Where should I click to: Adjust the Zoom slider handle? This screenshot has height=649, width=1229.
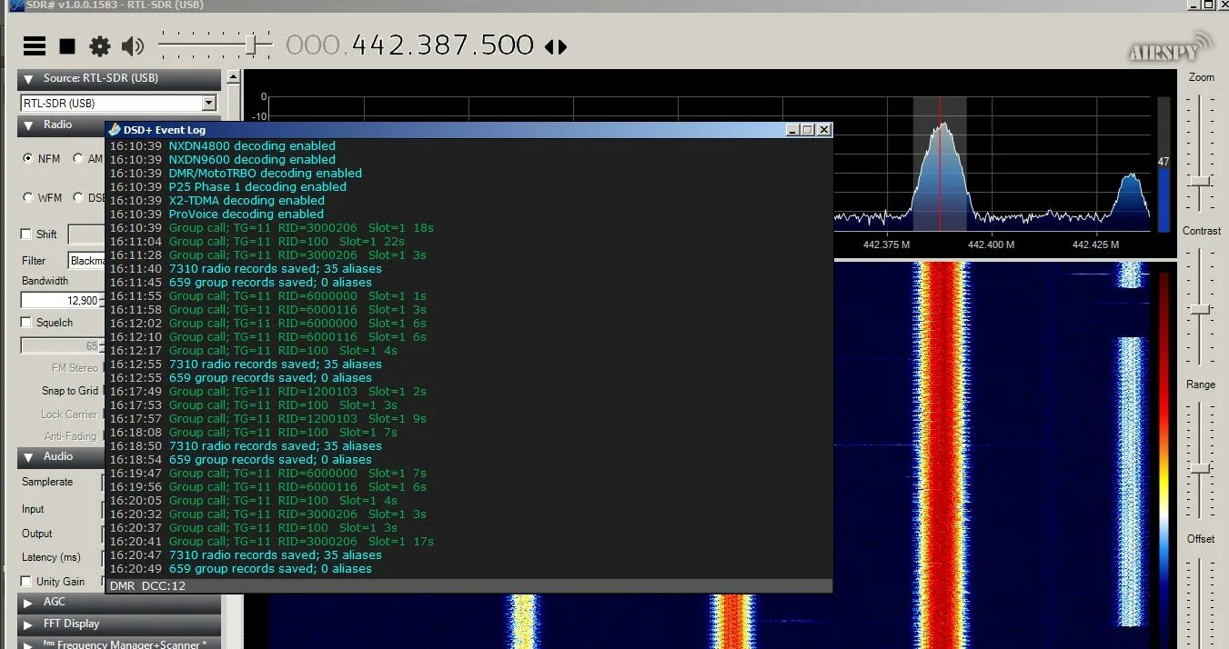click(x=1201, y=181)
